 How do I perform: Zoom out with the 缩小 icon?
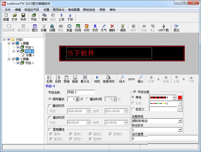pyautogui.click(x=140, y=79)
